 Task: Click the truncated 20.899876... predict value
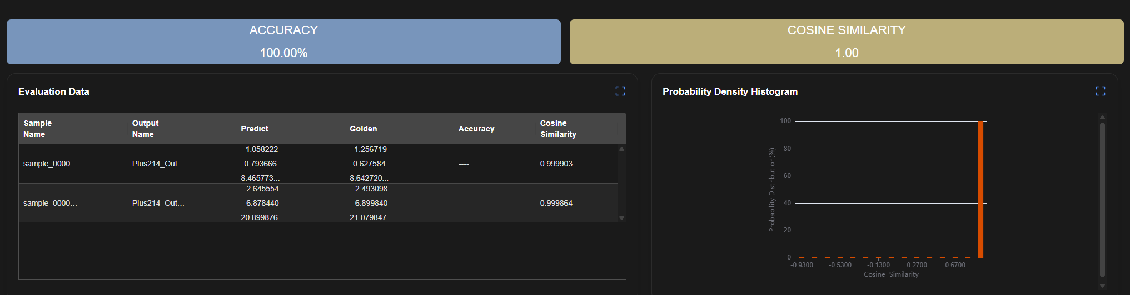point(262,217)
